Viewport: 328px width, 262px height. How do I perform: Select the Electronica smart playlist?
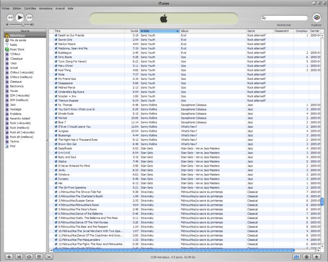[25, 86]
